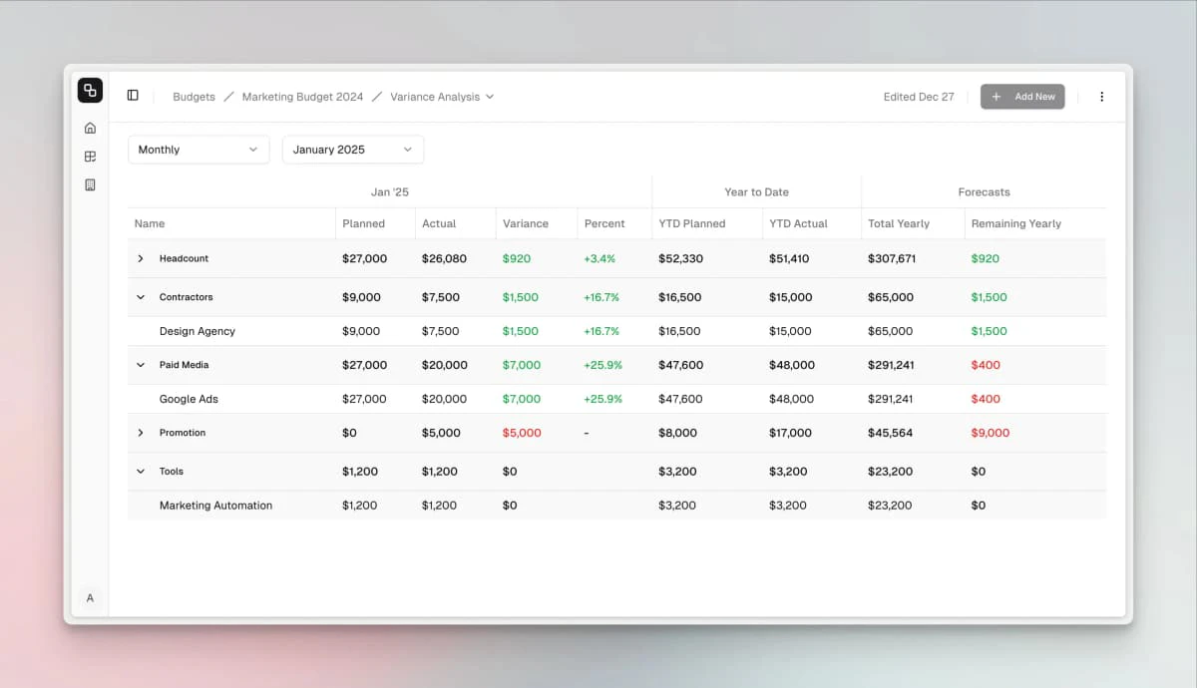Go to Budgets in breadcrumb
This screenshot has height=688, width=1197.
(x=194, y=97)
